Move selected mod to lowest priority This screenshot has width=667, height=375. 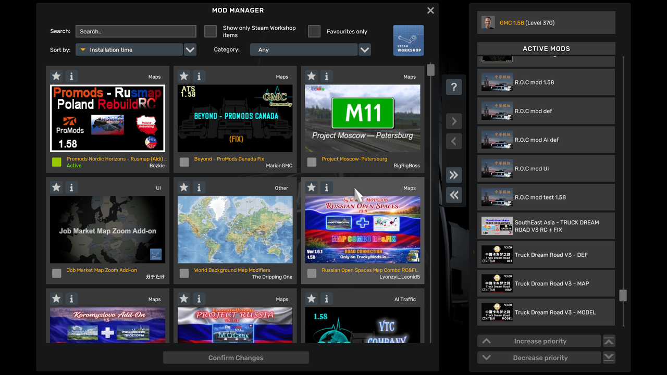[x=609, y=358]
